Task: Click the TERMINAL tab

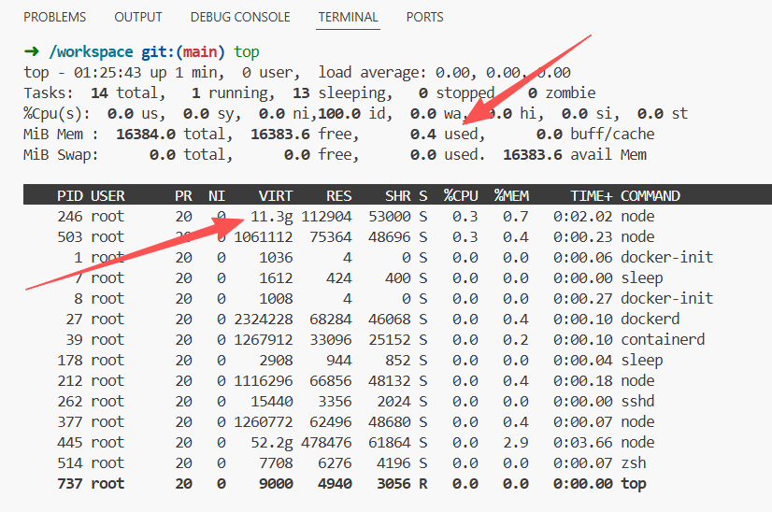Action: (x=348, y=17)
